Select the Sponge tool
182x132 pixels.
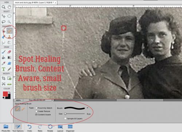pos(9,42)
